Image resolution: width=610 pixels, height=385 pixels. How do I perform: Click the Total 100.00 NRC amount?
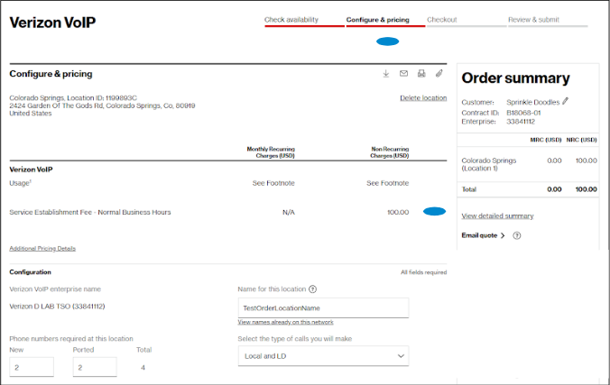[586, 189]
